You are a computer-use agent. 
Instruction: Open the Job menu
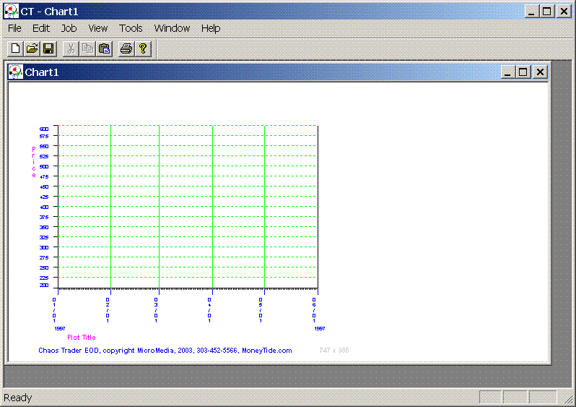coord(69,28)
